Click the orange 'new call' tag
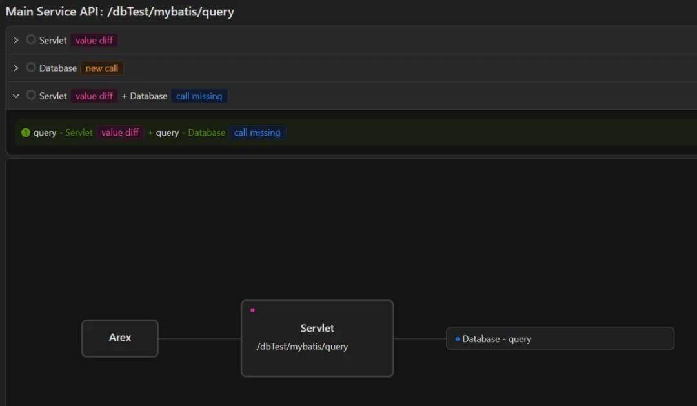697x406 pixels. coord(102,68)
